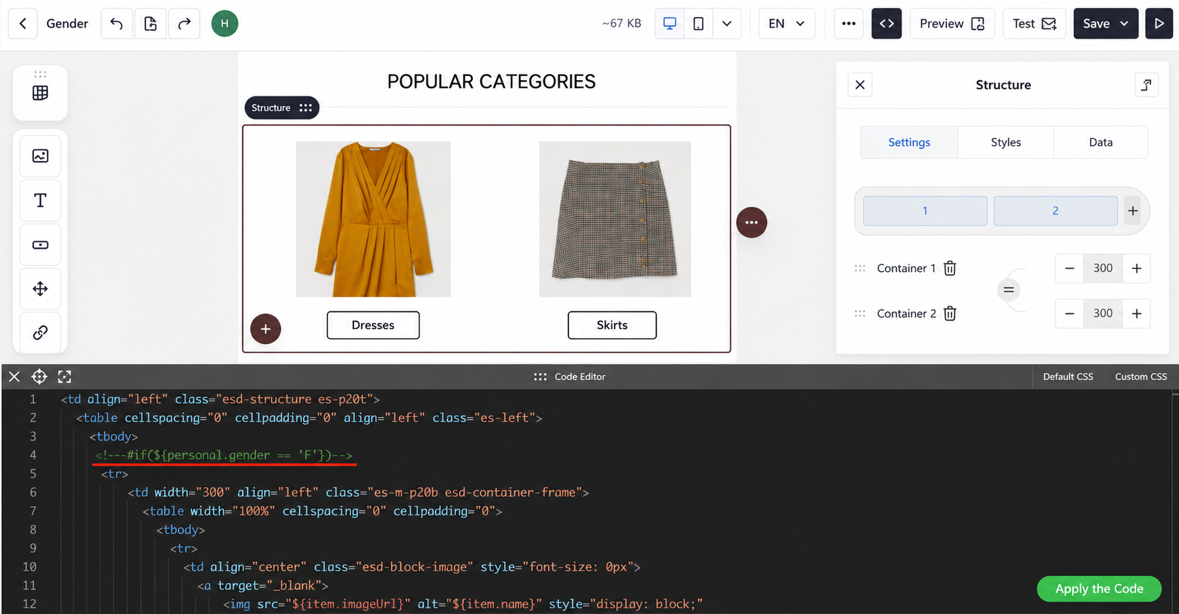Go back using the left arrow
Image resolution: width=1179 pixels, height=614 pixels.
[22, 24]
